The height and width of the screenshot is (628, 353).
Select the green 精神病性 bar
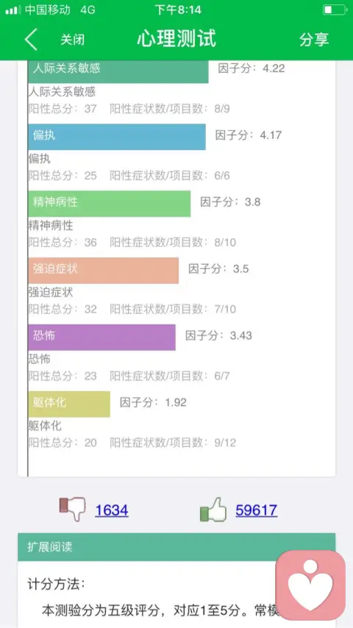click(110, 204)
